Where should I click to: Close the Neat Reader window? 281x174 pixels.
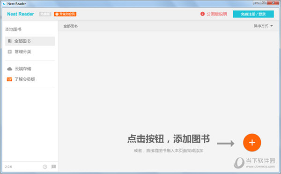[x=273, y=3]
